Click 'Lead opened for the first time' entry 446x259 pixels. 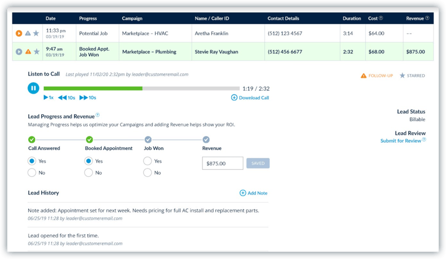point(63,236)
